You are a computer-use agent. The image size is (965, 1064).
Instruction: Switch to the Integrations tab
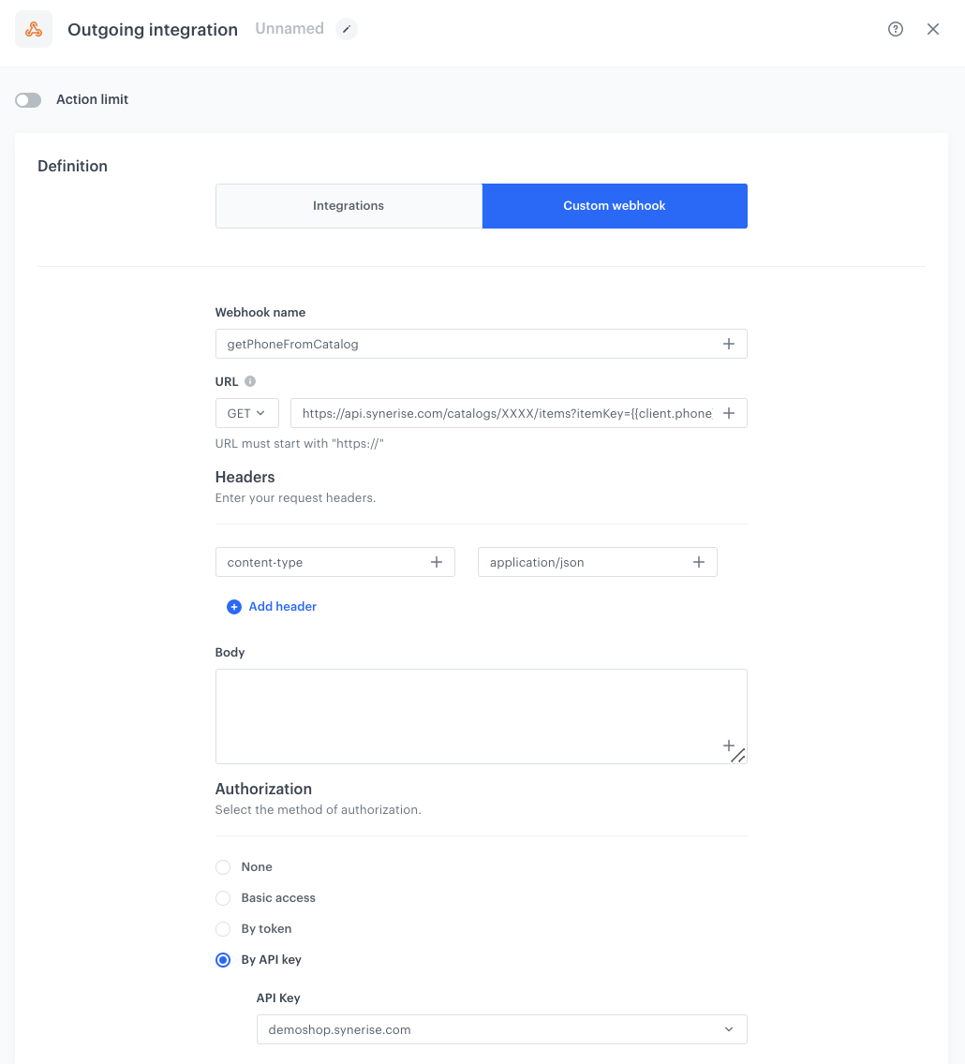(348, 206)
